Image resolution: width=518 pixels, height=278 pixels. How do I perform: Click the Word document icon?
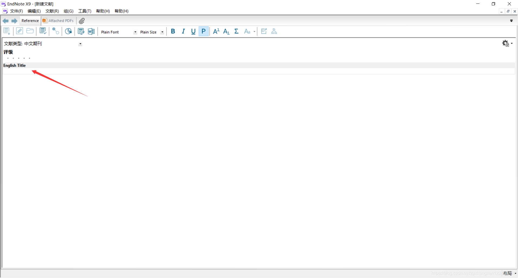coord(91,31)
